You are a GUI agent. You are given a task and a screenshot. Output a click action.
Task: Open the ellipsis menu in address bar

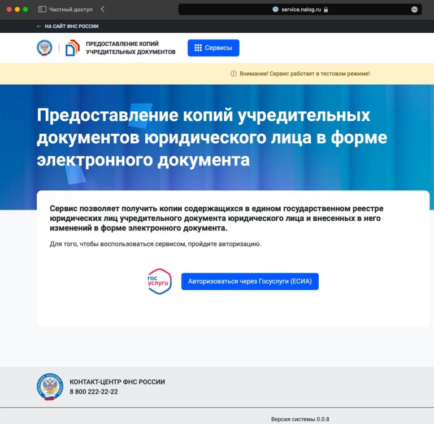[x=414, y=10]
